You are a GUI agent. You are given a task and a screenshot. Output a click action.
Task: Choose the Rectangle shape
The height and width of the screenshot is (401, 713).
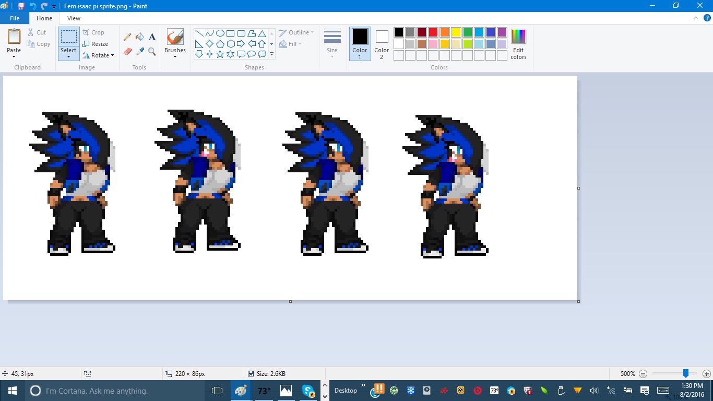pos(230,33)
